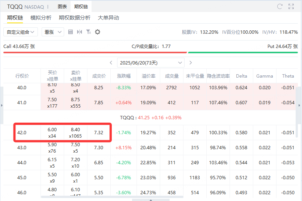The image size is (302, 201).
Task: Switch to the 图表 tab
Action: (62, 6)
